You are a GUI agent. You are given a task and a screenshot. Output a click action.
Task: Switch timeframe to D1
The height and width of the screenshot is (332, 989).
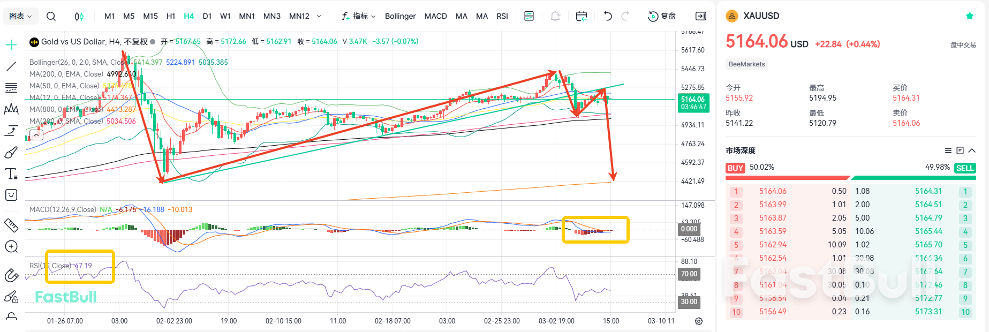pos(207,16)
